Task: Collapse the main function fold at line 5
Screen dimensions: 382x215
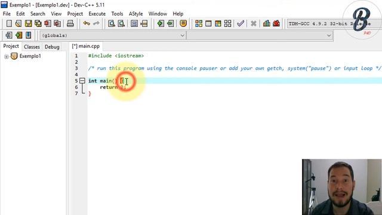Action: (x=82, y=81)
